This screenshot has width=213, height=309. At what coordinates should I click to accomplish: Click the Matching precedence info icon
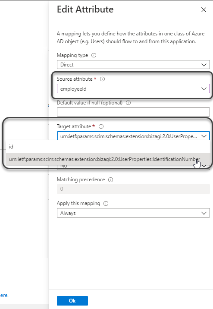point(111,180)
